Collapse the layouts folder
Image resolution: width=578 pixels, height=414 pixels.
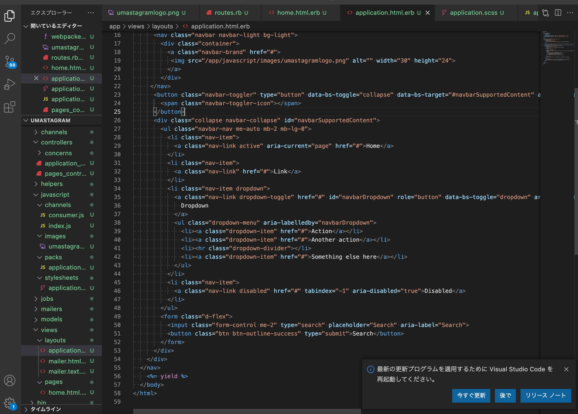click(62, 340)
